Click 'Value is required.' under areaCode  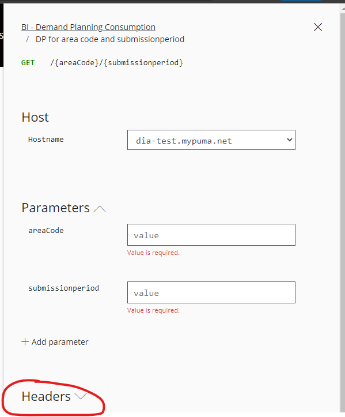(153, 253)
